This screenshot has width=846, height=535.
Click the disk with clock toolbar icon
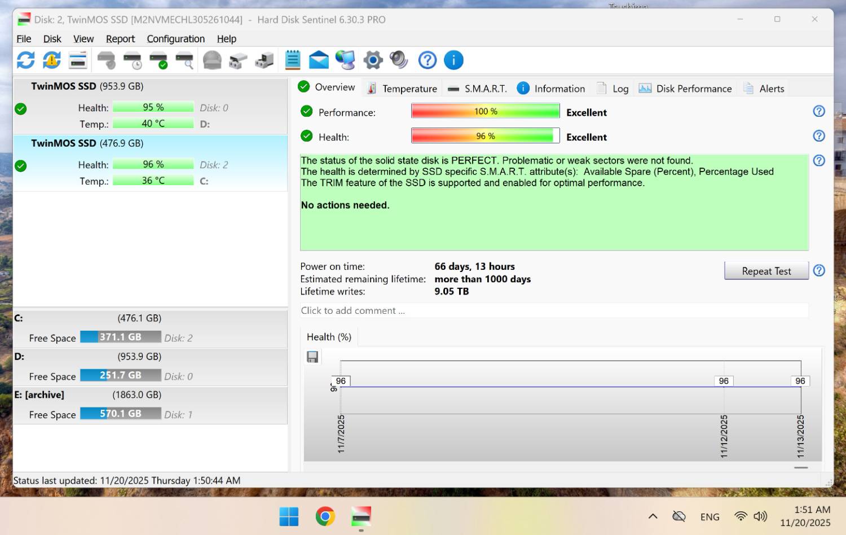point(133,60)
